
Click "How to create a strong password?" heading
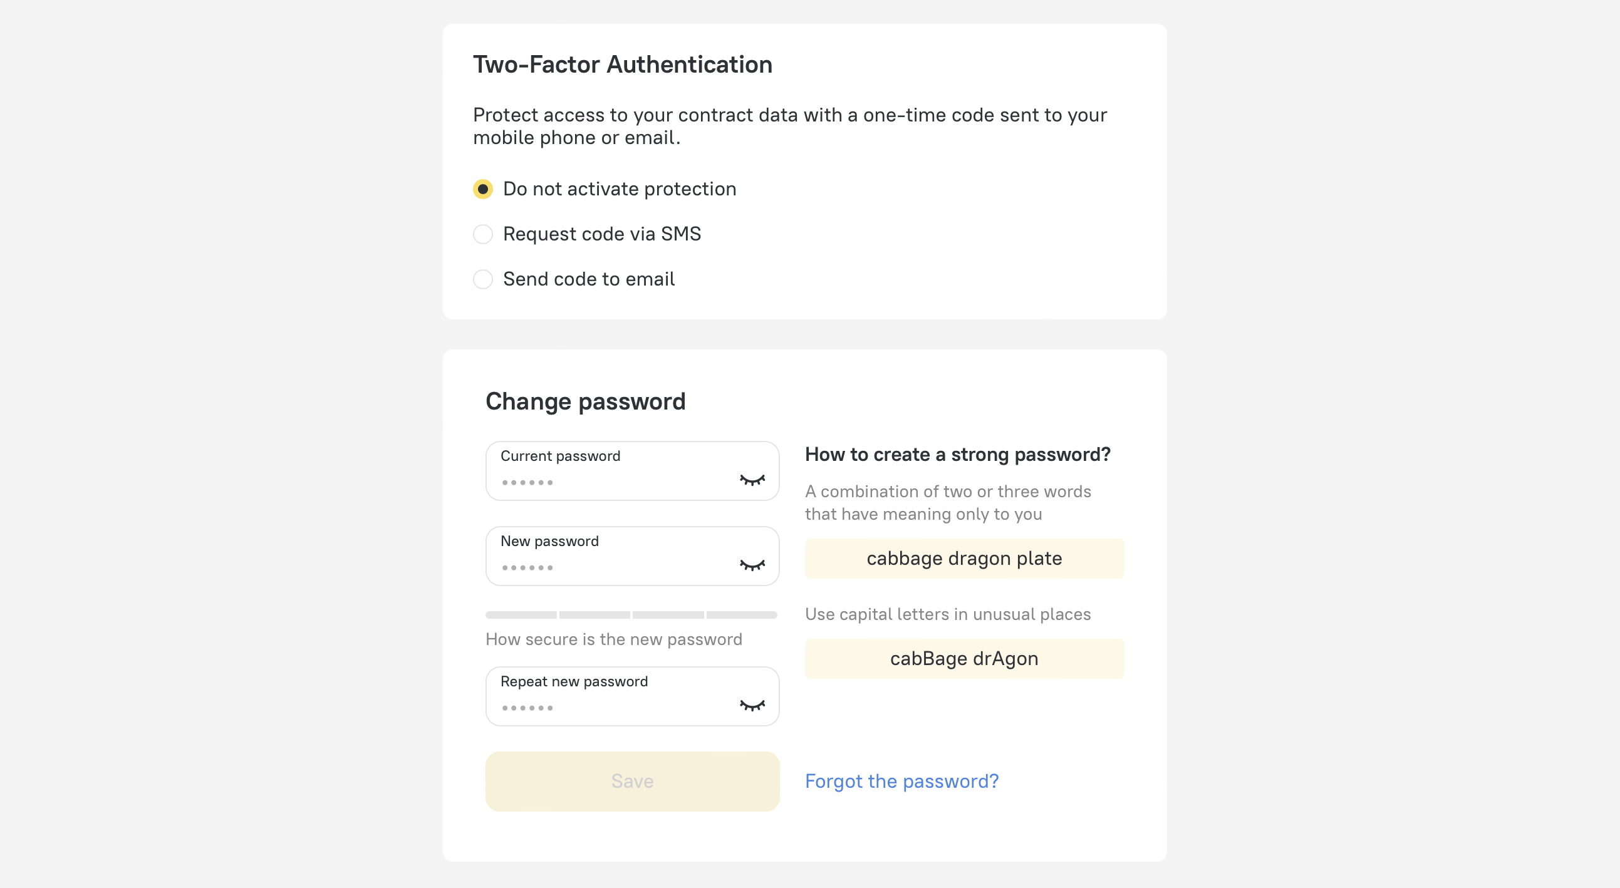point(958,455)
